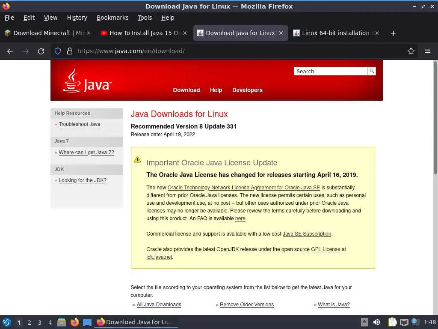Open Where can I get Java 7 link
The width and height of the screenshot is (438, 329).
pos(86,153)
